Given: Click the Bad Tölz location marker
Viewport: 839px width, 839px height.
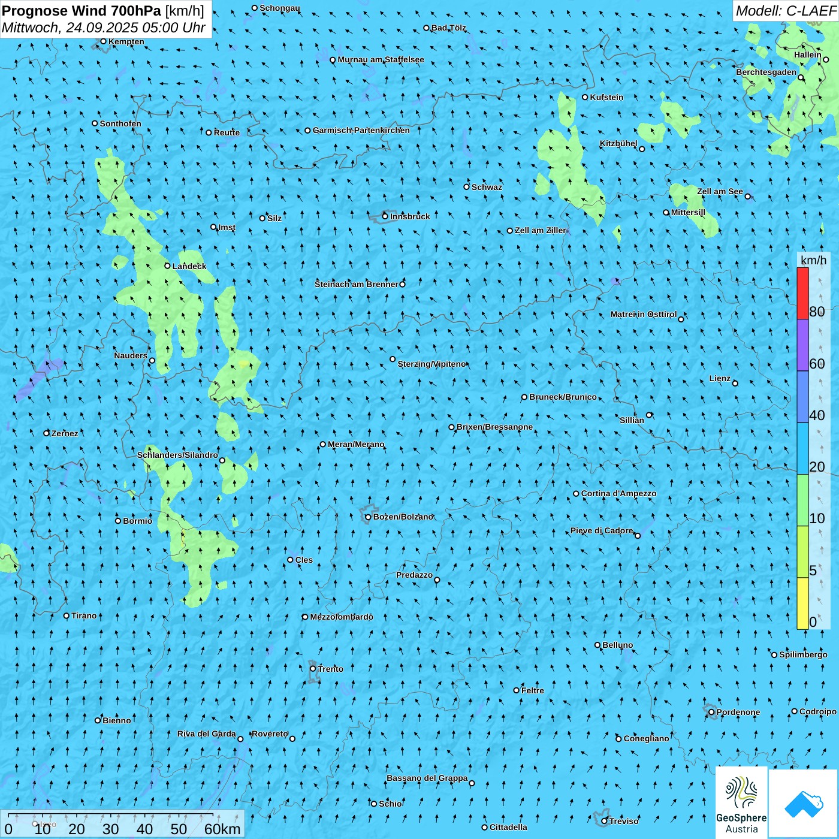Looking at the screenshot, I should tap(426, 28).
